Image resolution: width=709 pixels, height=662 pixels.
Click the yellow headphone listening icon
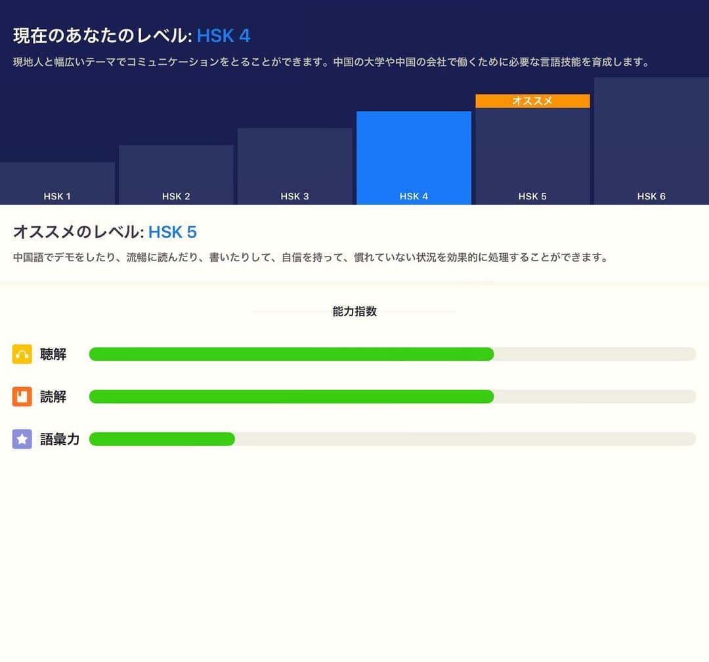[22, 354]
